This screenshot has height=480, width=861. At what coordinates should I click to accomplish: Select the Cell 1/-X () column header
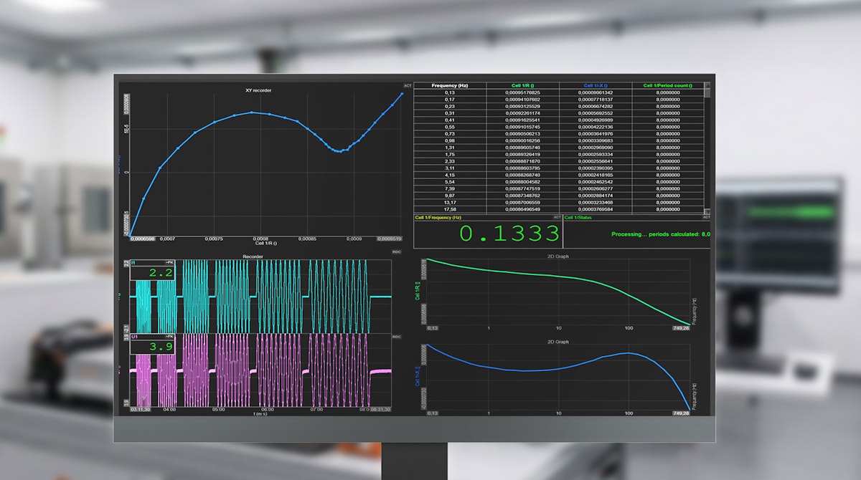(596, 85)
